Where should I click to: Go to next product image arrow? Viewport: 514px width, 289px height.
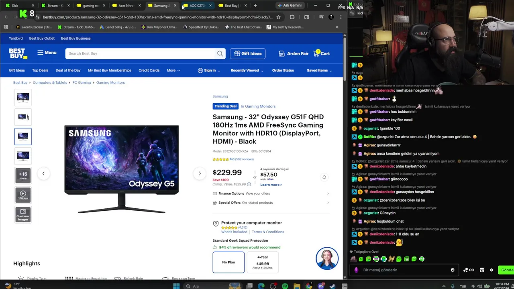200,173
